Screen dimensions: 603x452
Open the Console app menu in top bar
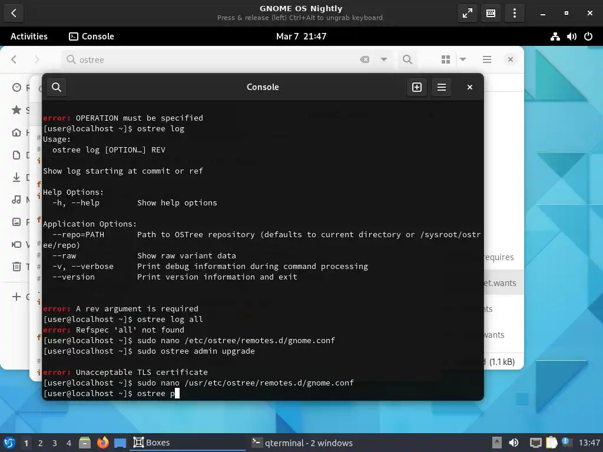[x=91, y=36]
